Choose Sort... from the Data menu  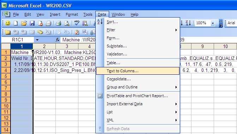click(x=138, y=22)
